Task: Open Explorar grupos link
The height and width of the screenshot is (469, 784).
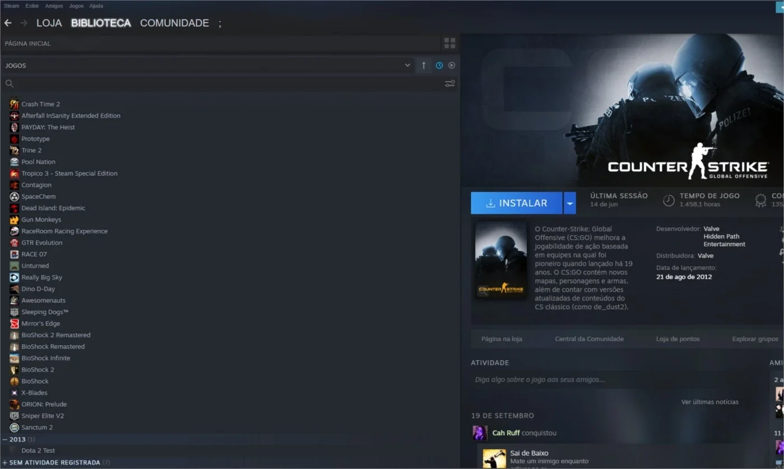Action: coord(755,339)
